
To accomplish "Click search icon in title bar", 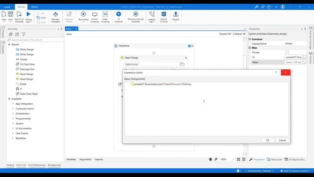I will 256,7.
